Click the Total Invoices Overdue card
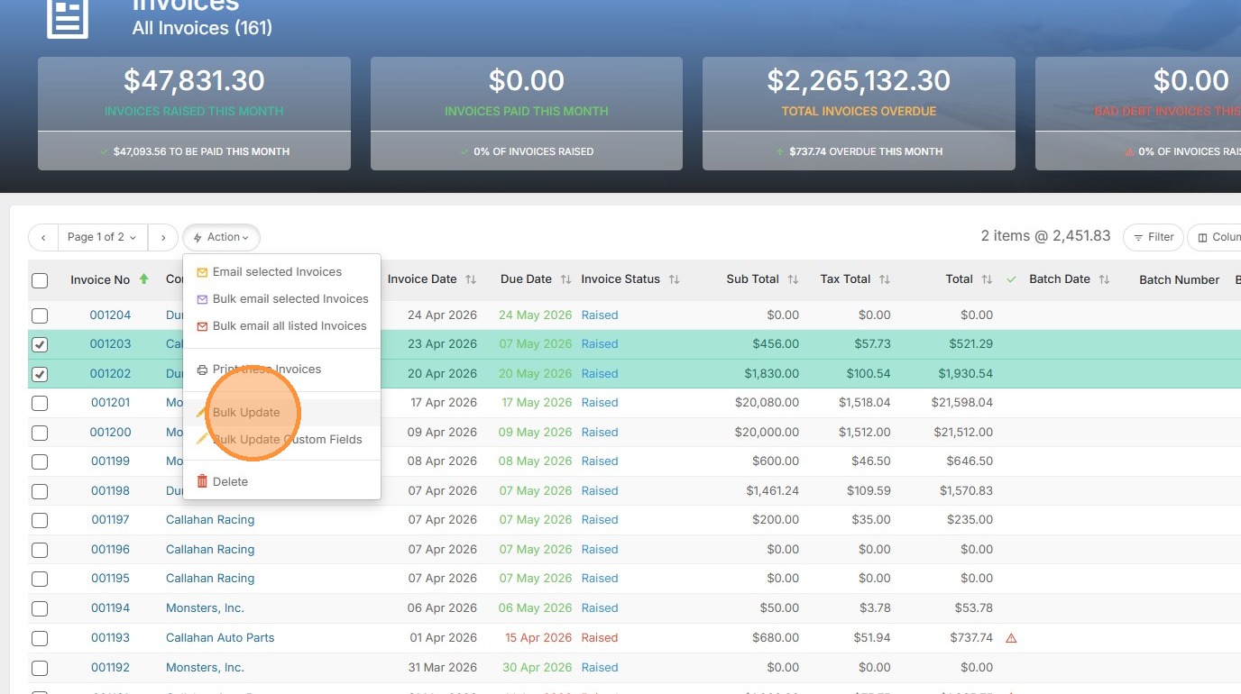The image size is (1241, 694). pos(859,114)
